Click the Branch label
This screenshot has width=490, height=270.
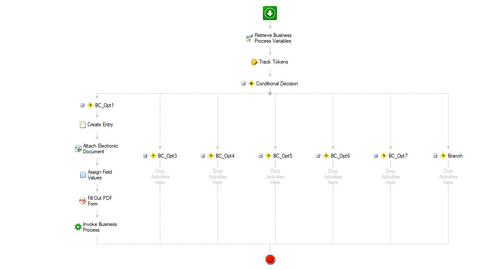[455, 156]
